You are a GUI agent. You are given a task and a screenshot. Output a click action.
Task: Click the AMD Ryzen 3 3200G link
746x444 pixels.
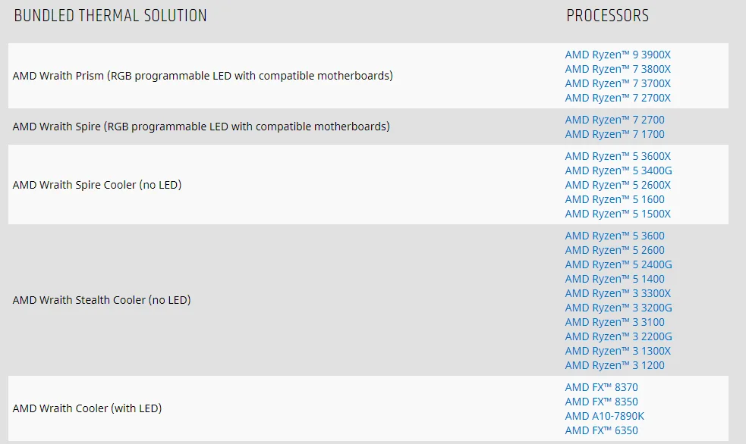coord(619,308)
